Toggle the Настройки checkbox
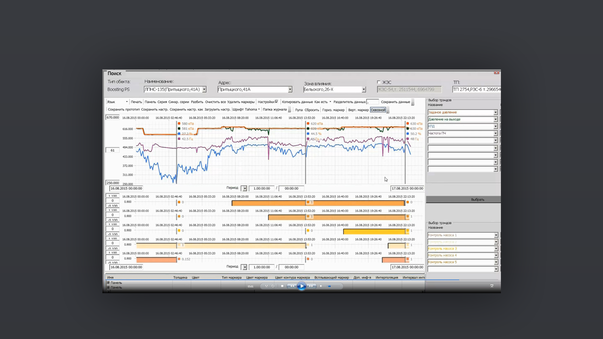603x339 pixels. (276, 101)
